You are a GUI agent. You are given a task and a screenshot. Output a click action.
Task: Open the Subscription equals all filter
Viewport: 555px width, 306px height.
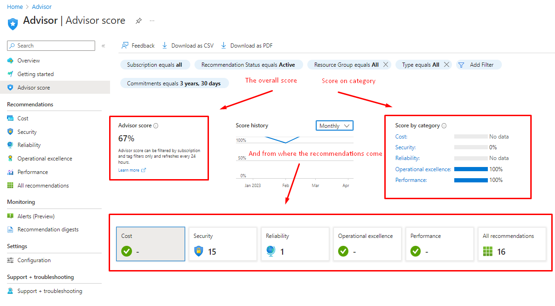154,65
